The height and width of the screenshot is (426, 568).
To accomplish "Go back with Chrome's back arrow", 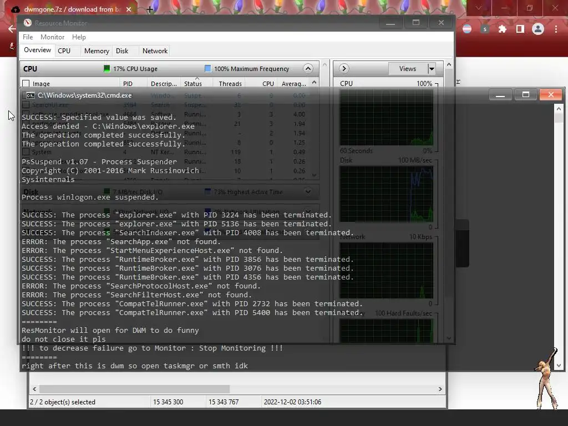I will (12, 29).
